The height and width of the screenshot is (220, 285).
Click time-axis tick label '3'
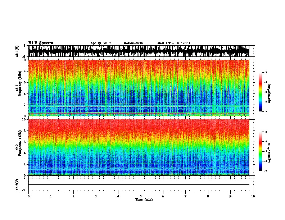tap(96, 196)
